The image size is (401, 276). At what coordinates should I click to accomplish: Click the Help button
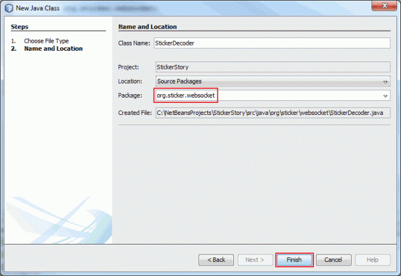click(373, 260)
